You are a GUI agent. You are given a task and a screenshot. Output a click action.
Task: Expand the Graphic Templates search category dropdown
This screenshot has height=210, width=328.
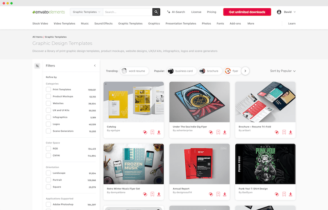[87, 12]
